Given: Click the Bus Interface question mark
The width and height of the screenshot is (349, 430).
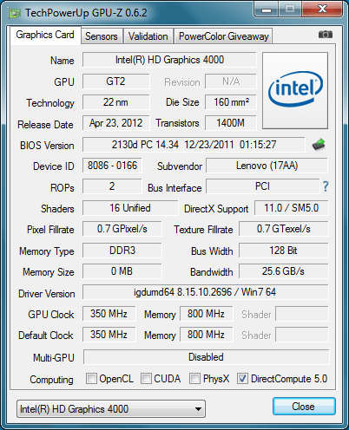Looking at the screenshot, I should tap(326, 186).
